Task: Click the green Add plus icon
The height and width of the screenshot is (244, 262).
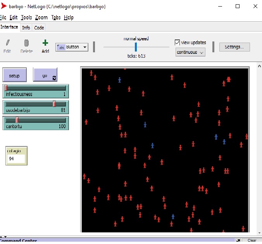Action: pos(45,43)
